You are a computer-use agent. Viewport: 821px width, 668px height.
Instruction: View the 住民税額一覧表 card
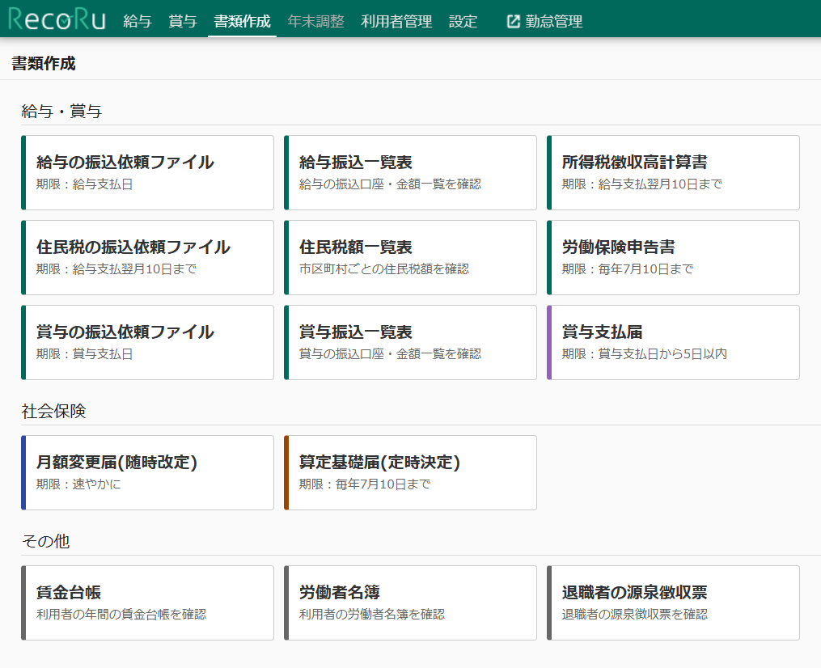click(x=411, y=257)
